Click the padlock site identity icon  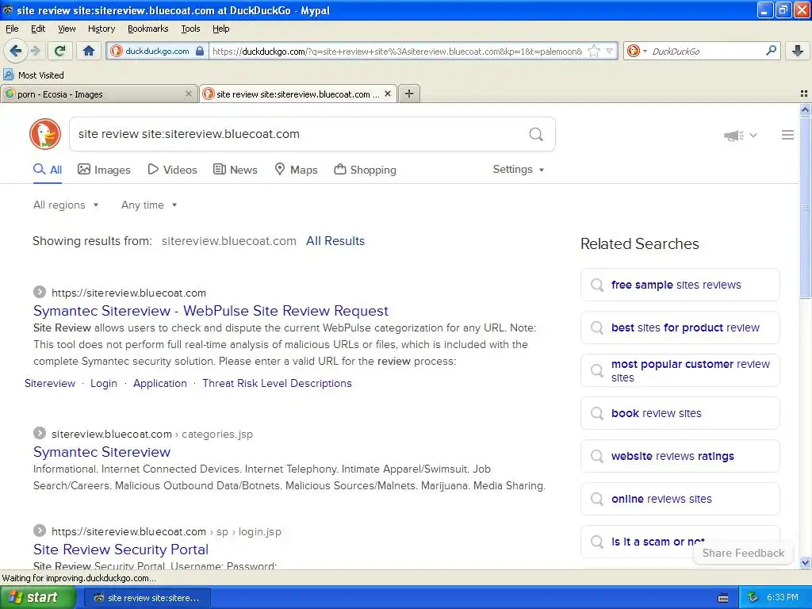(x=200, y=51)
